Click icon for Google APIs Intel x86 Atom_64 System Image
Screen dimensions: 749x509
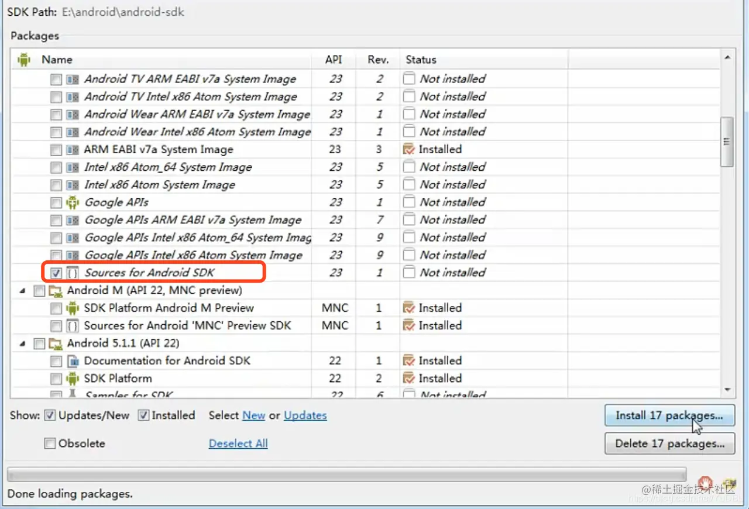pos(73,238)
